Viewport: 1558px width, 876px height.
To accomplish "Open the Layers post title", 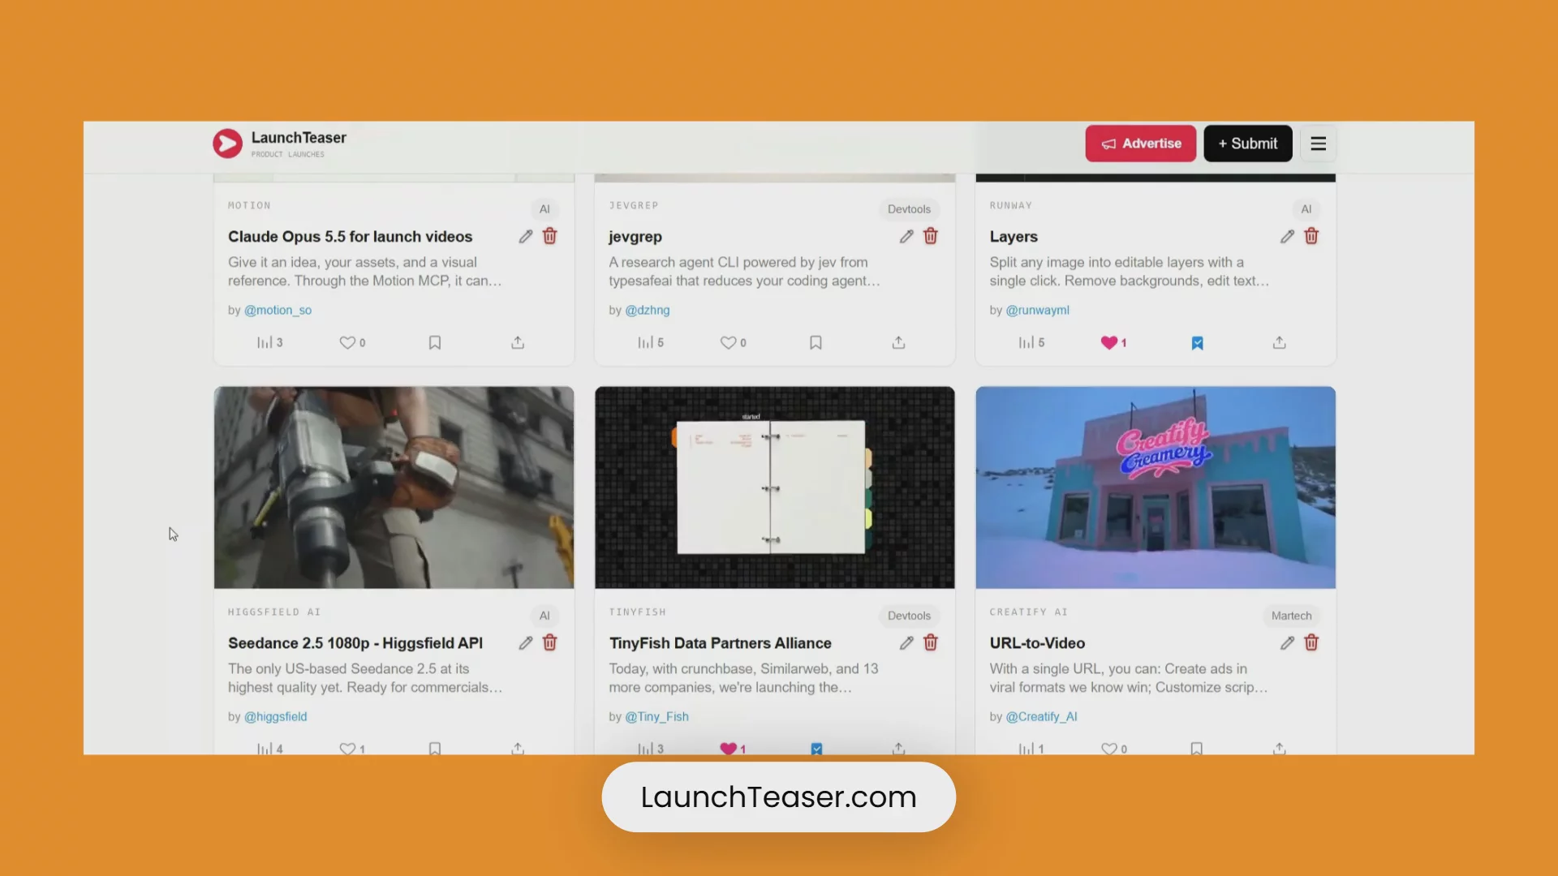I will click(1014, 237).
